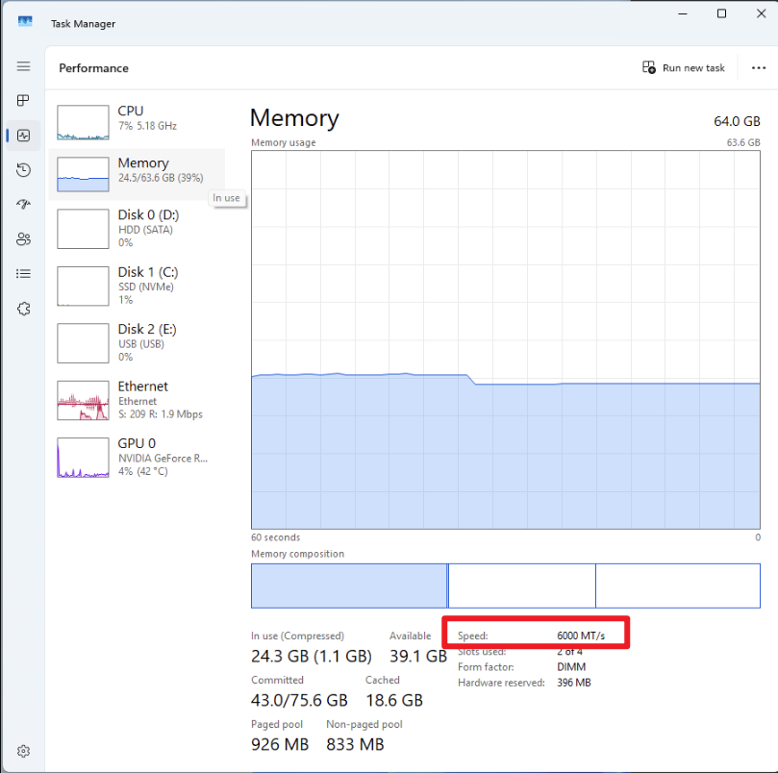Open the three-dot more options menu
The height and width of the screenshot is (773, 778).
[757, 68]
